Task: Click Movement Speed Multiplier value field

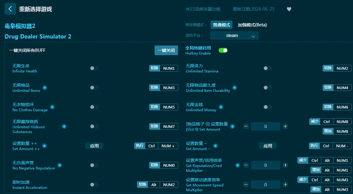Action: (x=266, y=185)
